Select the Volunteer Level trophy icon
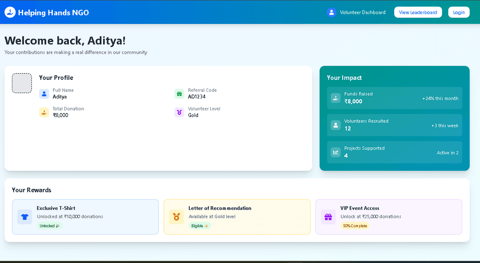The width and height of the screenshot is (480, 263). coord(179,112)
